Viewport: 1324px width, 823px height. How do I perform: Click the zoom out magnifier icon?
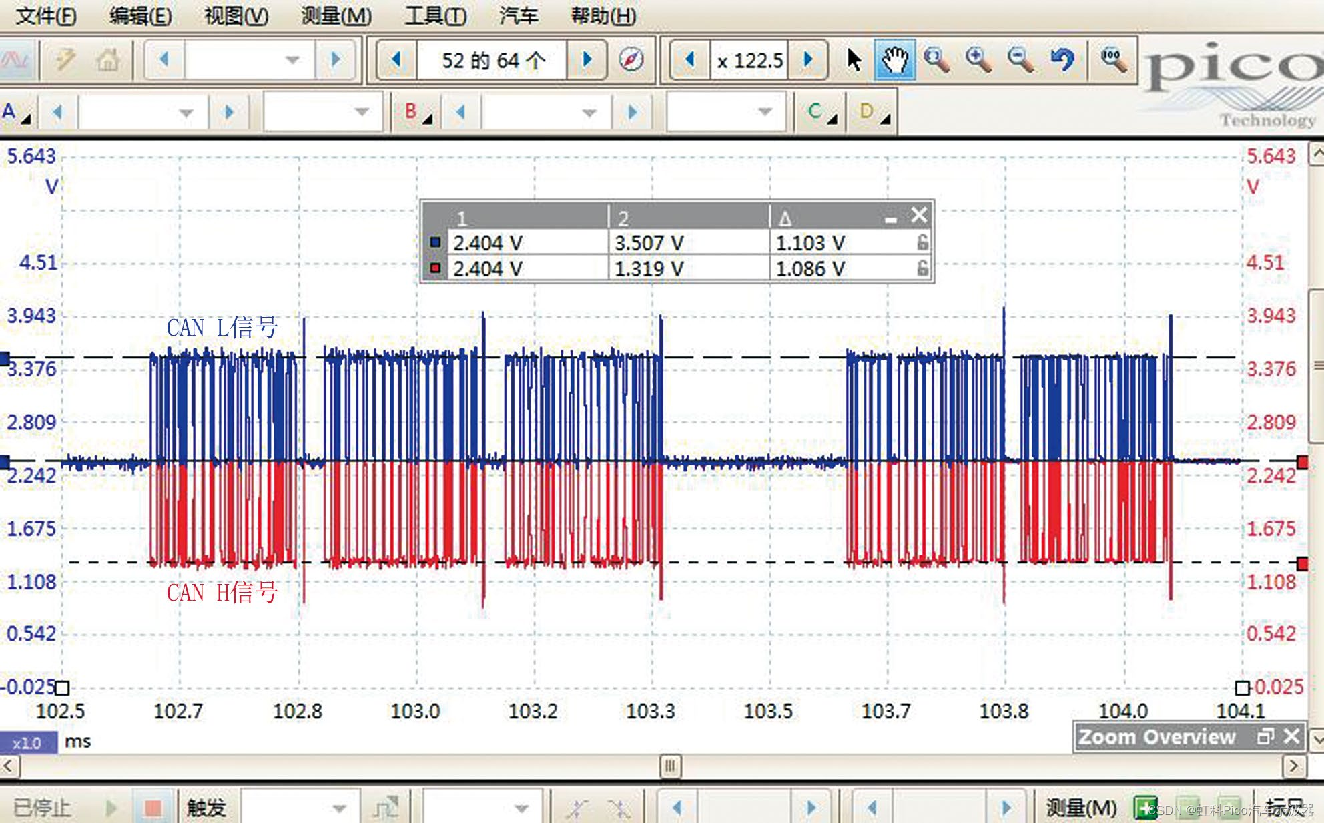click(x=1020, y=60)
